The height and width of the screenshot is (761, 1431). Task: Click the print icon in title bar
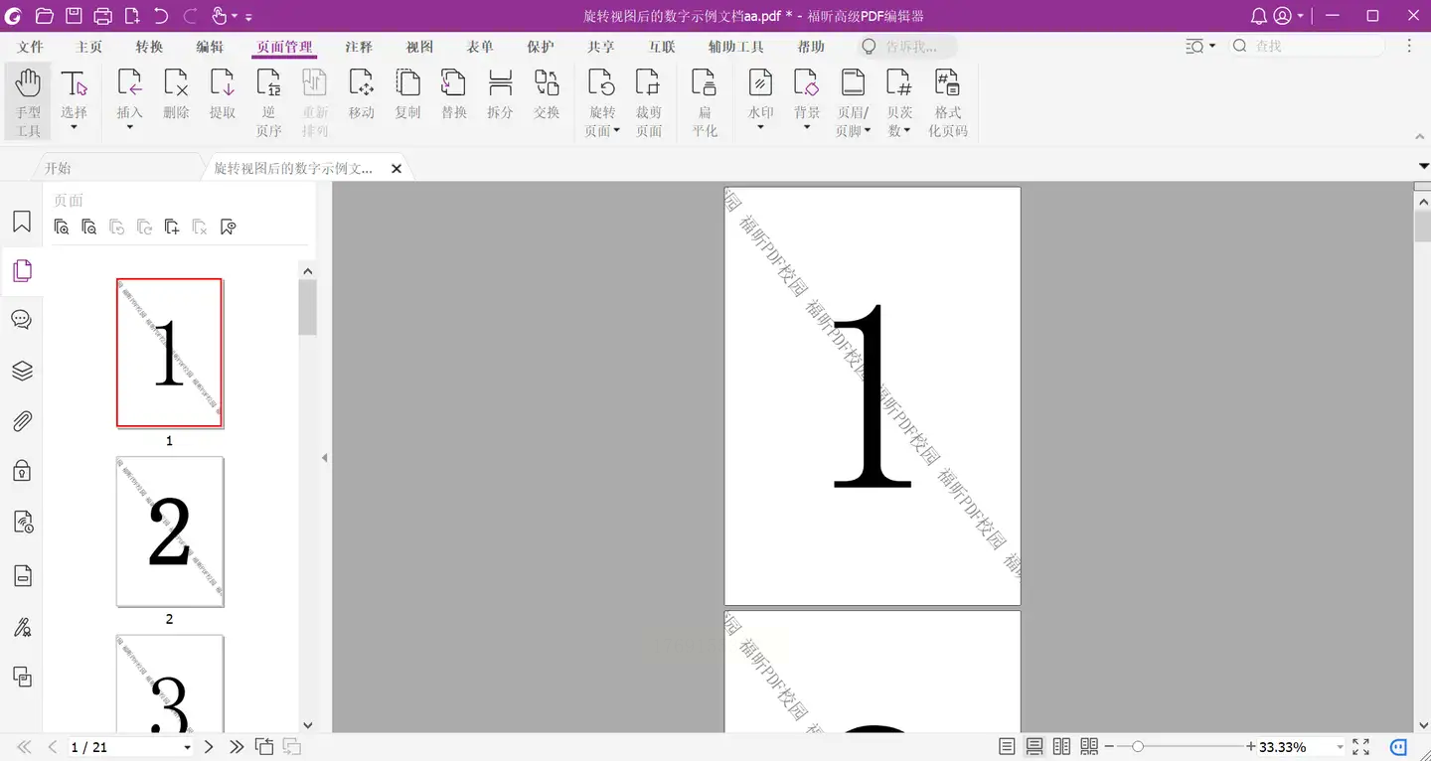(x=102, y=16)
